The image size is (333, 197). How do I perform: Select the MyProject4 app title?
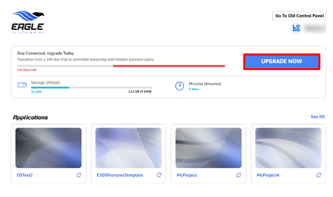point(268,175)
